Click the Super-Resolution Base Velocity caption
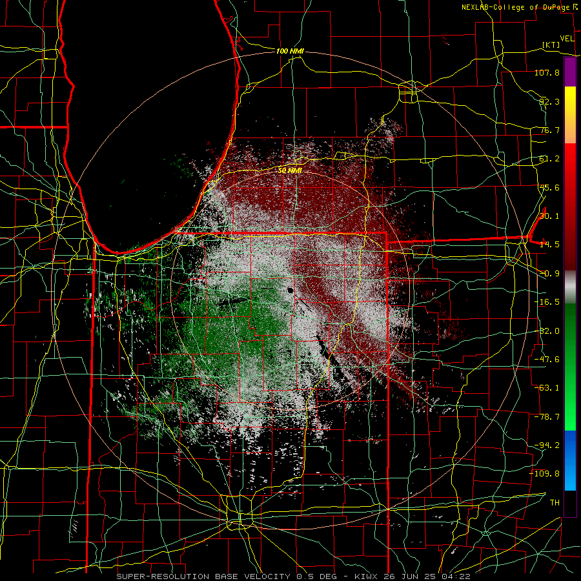The height and width of the screenshot is (581, 581). point(294,576)
